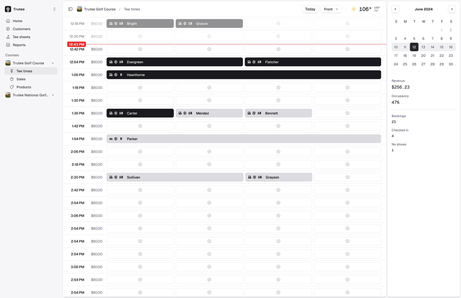
Task: Click the Home icon in sidebar
Action: pyautogui.click(x=8, y=21)
